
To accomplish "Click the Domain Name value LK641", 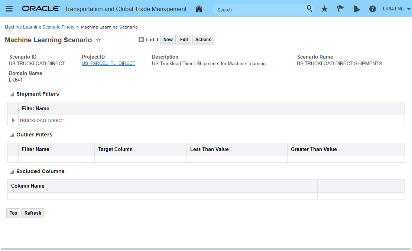I will tap(16, 80).
